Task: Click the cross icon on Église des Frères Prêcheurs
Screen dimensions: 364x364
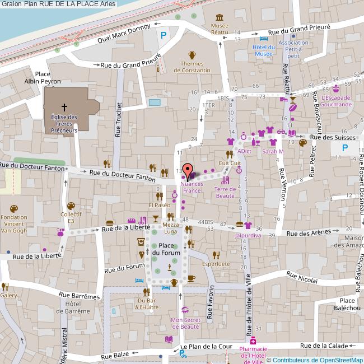Action: [64, 106]
